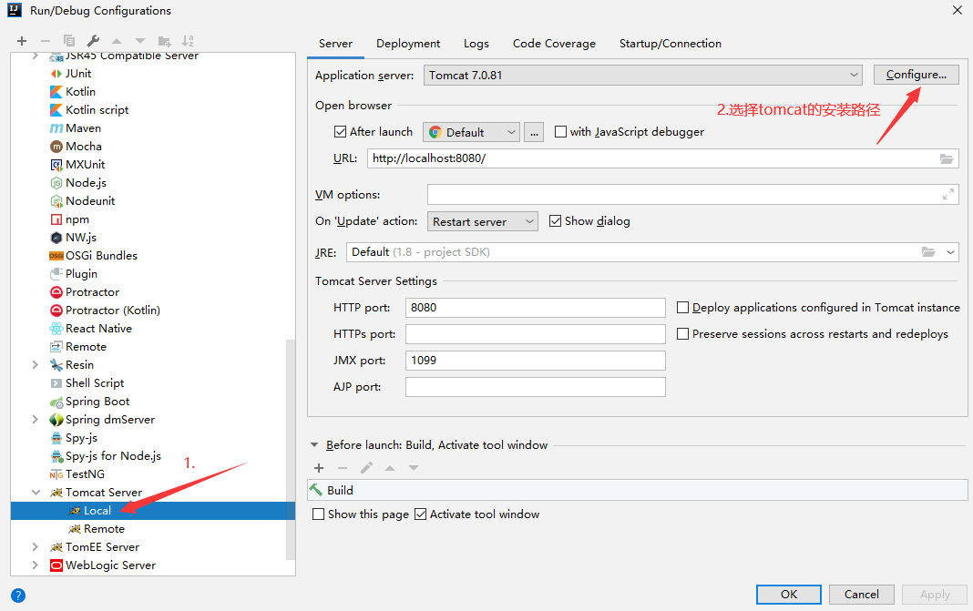This screenshot has height=611, width=973.
Task: Click the pencil edit icon under Before launch
Action: [x=367, y=468]
